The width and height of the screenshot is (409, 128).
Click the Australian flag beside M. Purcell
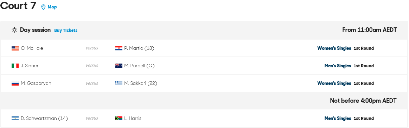119,66
